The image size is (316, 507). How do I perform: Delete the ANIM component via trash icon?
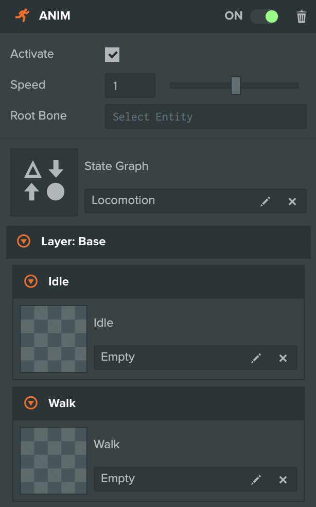coord(302,16)
